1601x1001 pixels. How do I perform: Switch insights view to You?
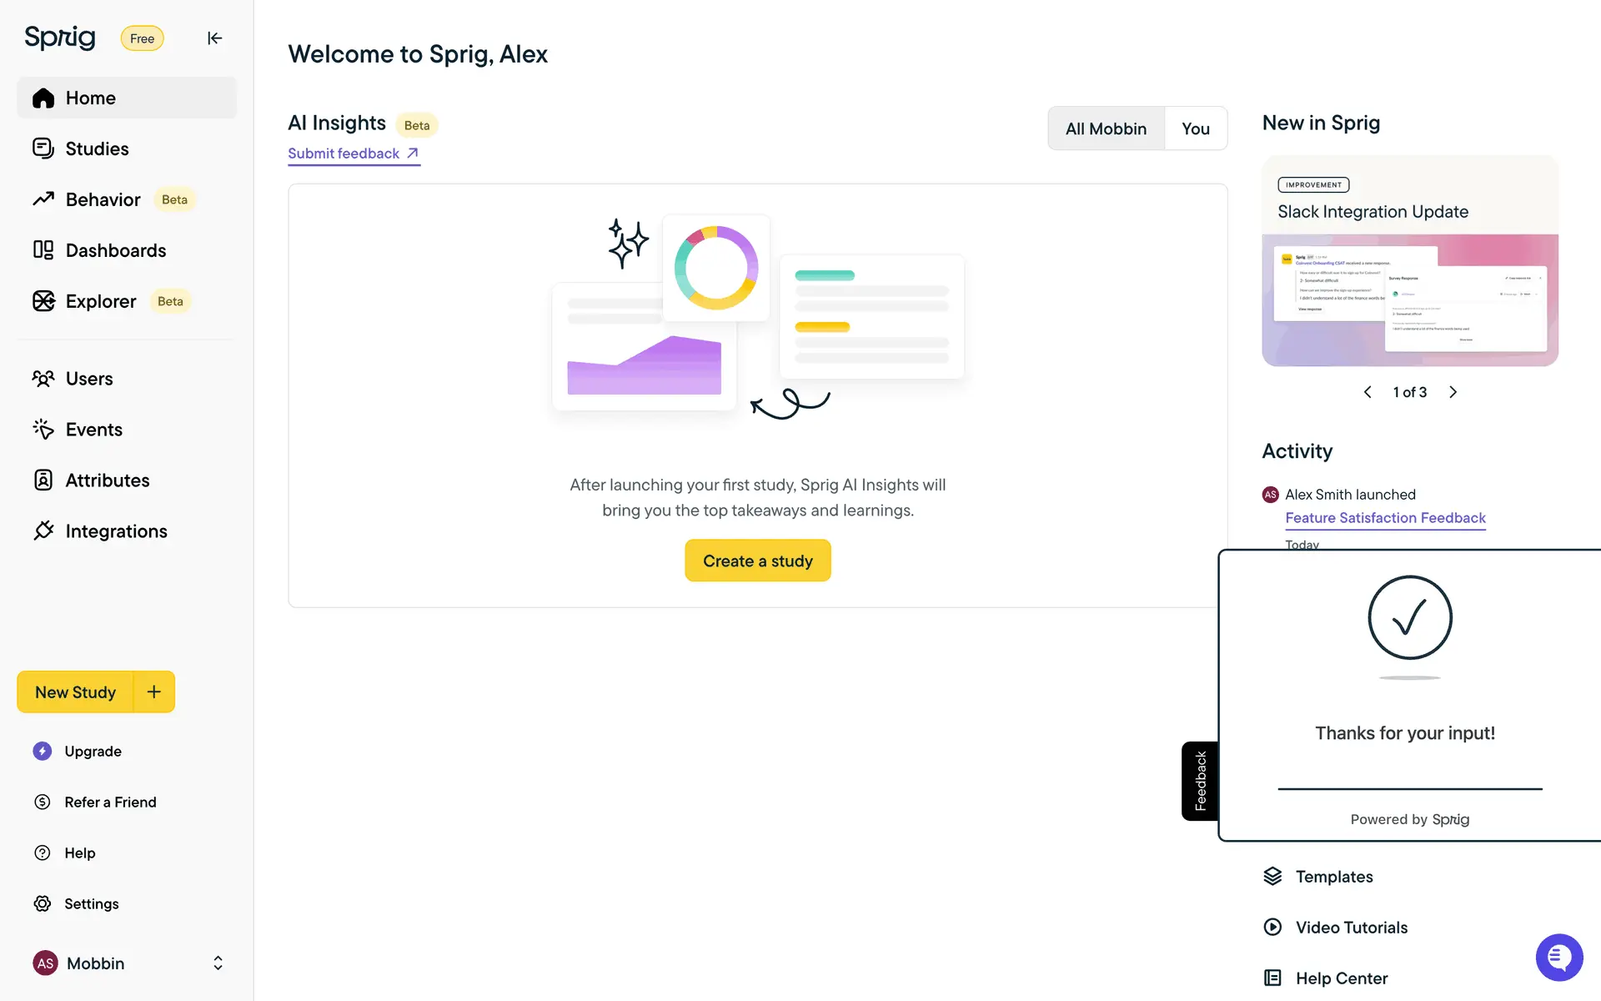pyautogui.click(x=1195, y=128)
